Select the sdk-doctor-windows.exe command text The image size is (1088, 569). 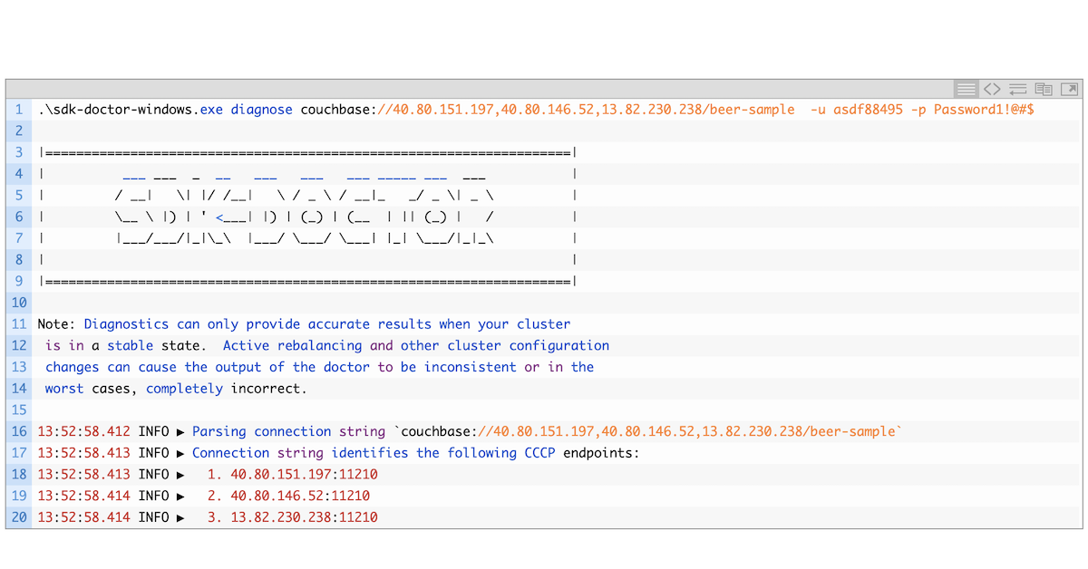131,109
